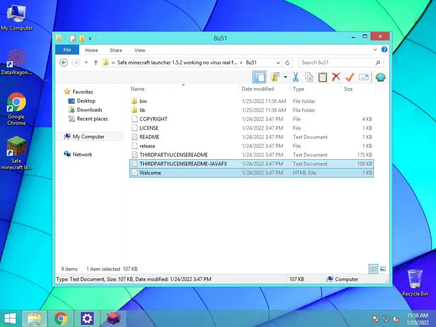
Task: Open the dropdown arrow beside new folder icon
Action: pos(285,77)
